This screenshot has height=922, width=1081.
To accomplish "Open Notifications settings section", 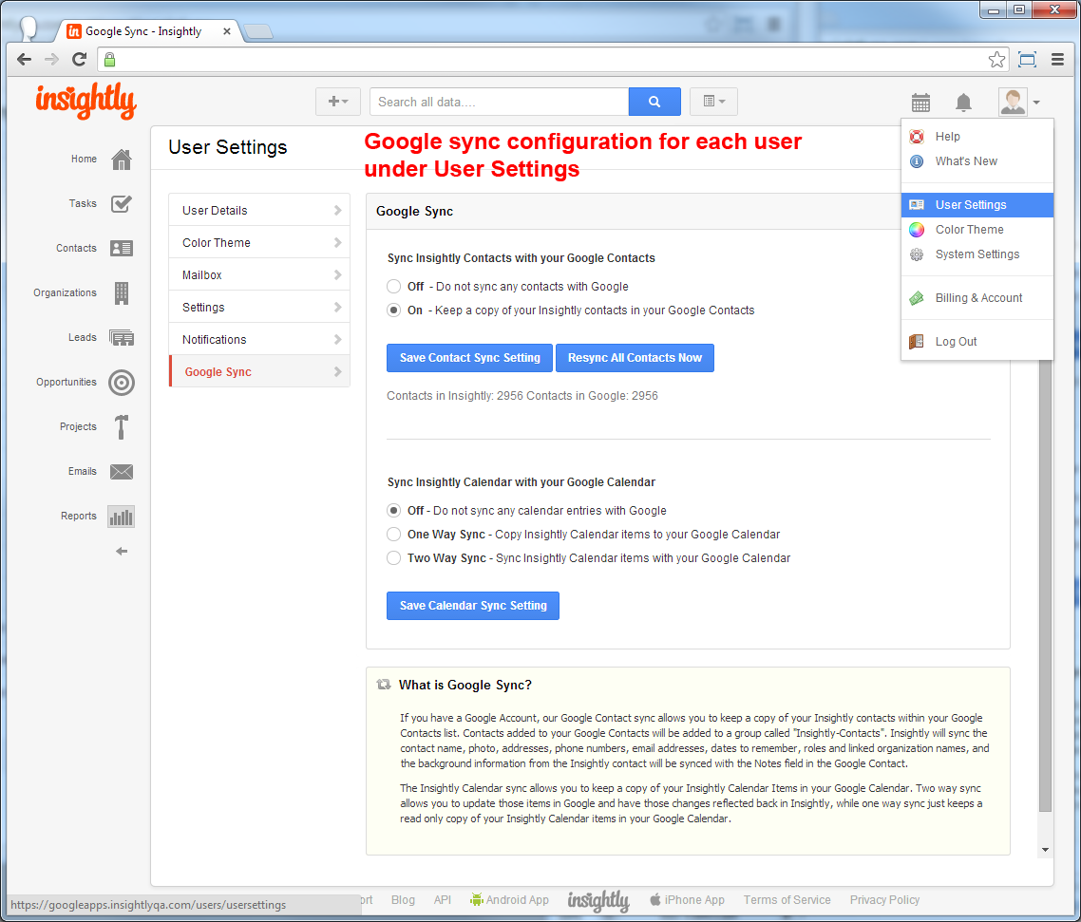I will tap(259, 340).
